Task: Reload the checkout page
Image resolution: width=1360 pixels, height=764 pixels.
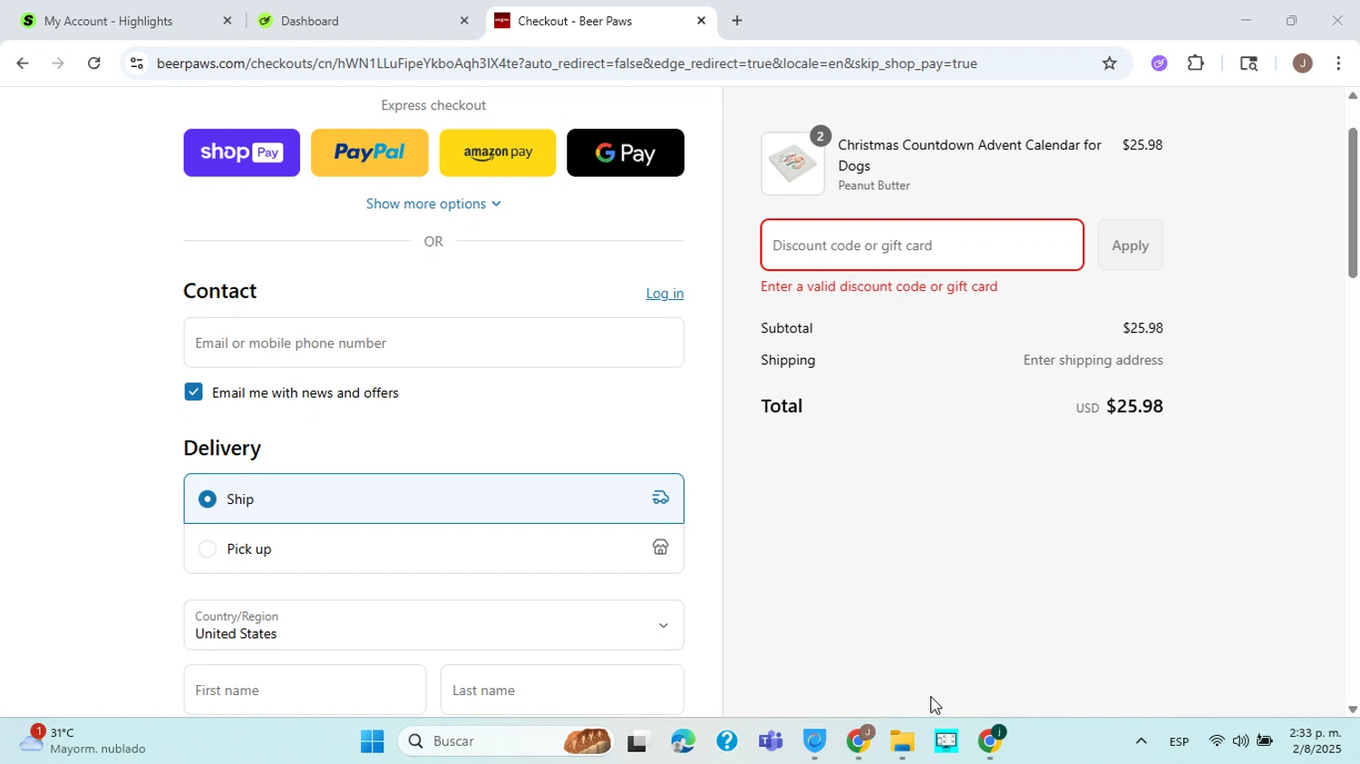Action: pyautogui.click(x=94, y=63)
